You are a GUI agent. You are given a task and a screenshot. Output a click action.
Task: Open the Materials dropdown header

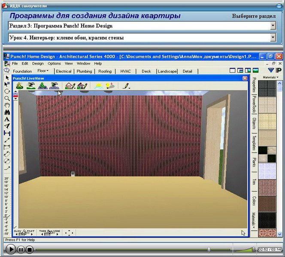coord(270,78)
